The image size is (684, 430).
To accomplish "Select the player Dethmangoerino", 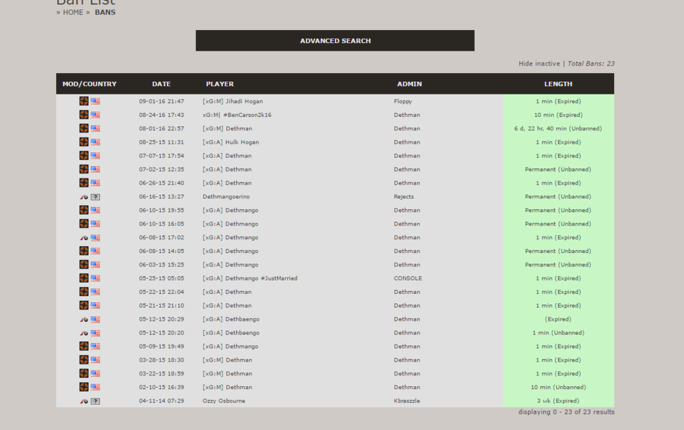I will 226,197.
